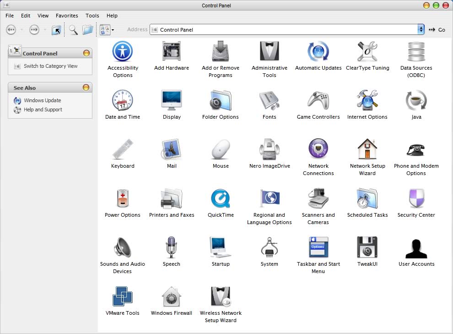Open ClearType Tuning icon
Viewport: 453px width, 334px height.
point(367,51)
